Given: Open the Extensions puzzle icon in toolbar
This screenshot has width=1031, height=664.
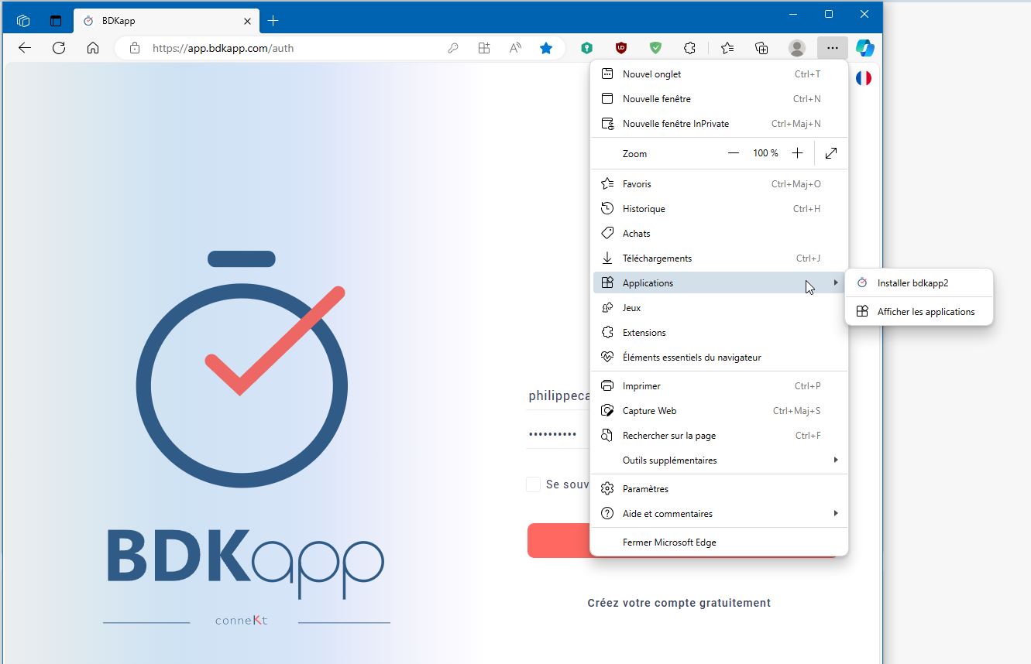Looking at the screenshot, I should (x=689, y=48).
